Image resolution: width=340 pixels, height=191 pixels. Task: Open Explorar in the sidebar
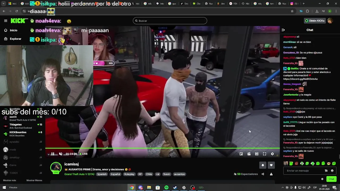[x=12, y=39]
